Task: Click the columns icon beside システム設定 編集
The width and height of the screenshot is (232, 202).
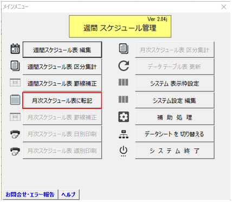Action: tap(124, 99)
